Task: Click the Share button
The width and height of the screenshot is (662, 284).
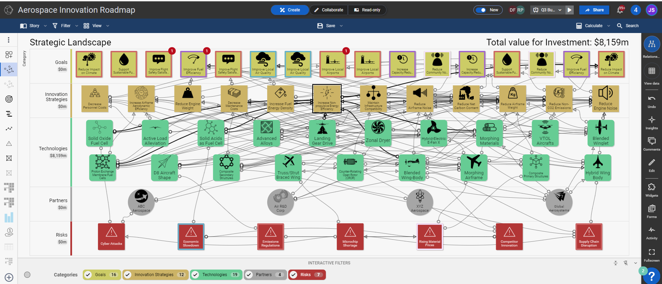Action: [594, 10]
